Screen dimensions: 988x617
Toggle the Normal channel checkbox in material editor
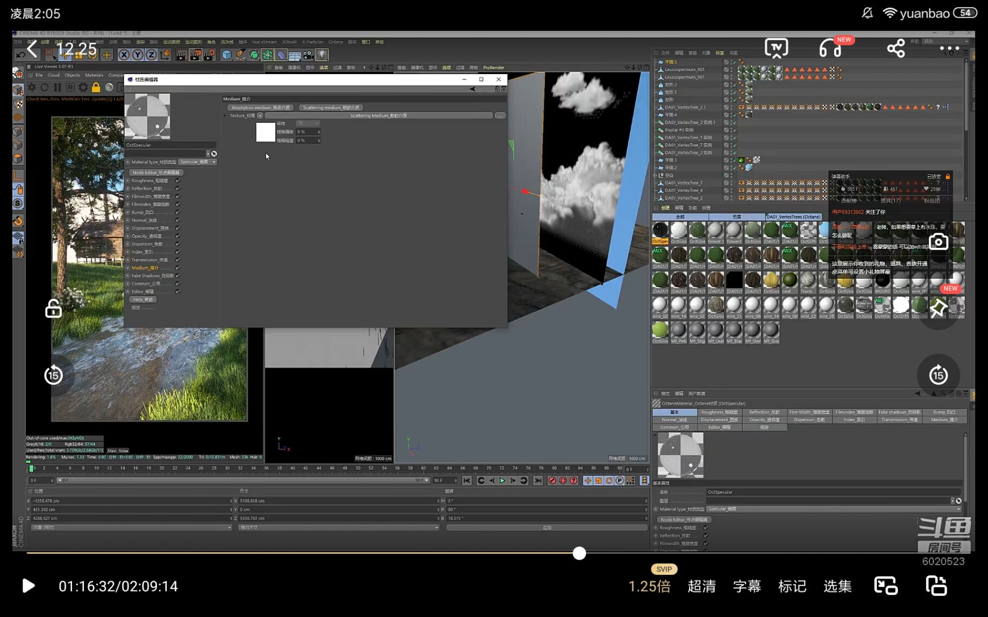(x=178, y=220)
